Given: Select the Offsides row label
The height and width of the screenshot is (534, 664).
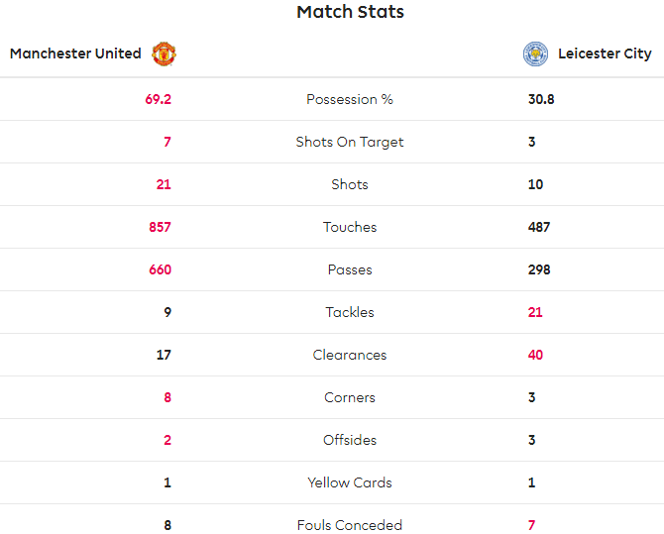Looking at the screenshot, I should click(x=350, y=440).
